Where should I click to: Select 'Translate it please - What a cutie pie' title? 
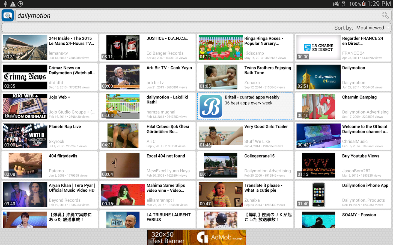click(263, 188)
